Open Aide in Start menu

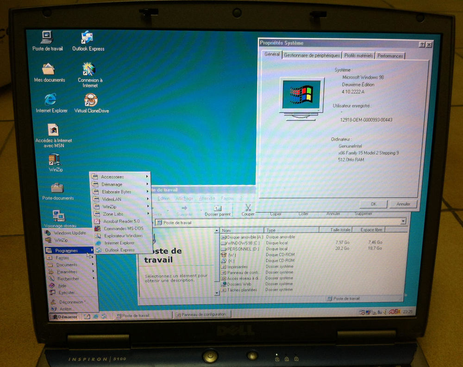[72, 285]
